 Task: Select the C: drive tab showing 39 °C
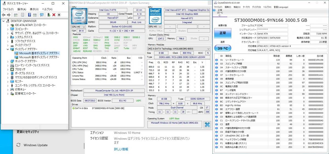(220, 13)
